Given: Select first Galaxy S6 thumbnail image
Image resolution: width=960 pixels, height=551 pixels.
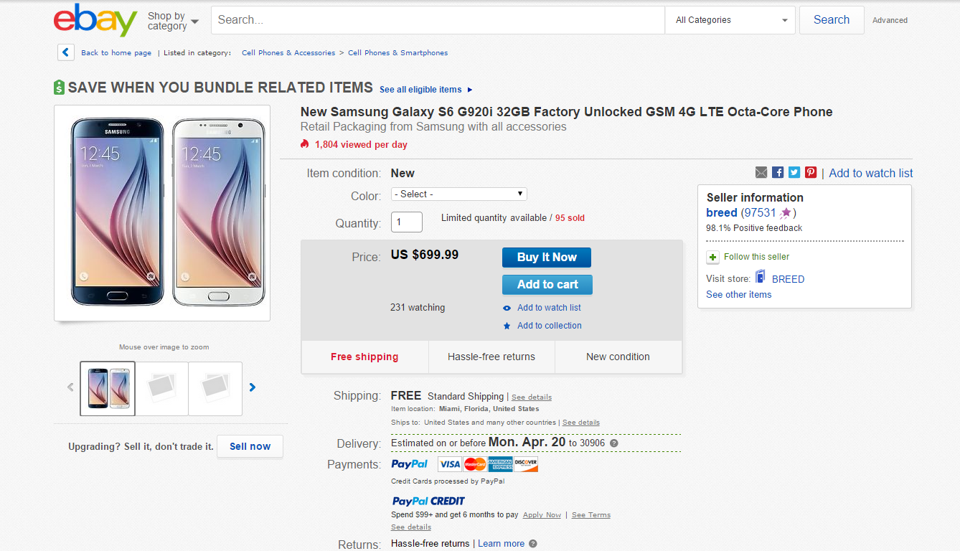Looking at the screenshot, I should point(108,388).
